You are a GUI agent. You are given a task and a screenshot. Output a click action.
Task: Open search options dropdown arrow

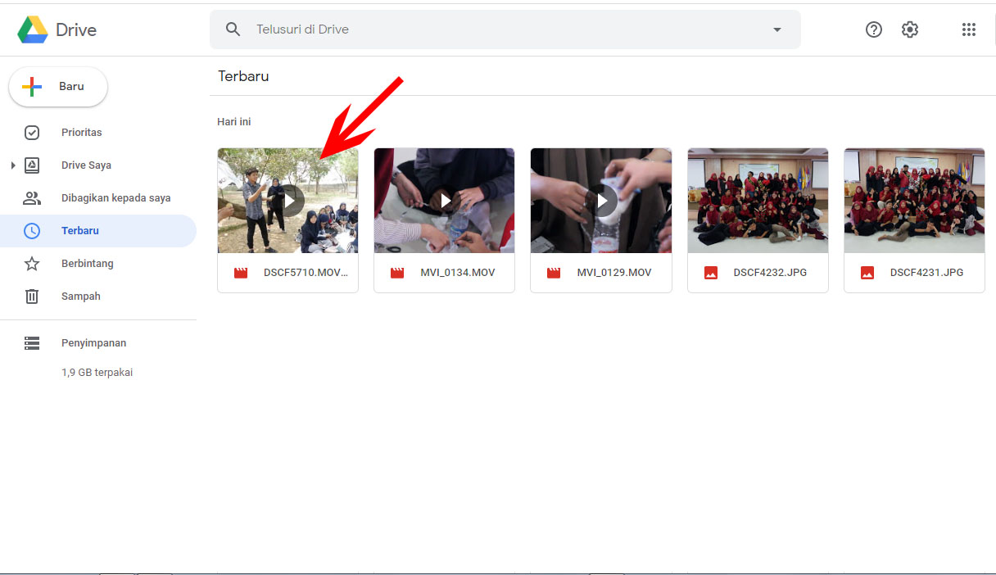tap(777, 29)
